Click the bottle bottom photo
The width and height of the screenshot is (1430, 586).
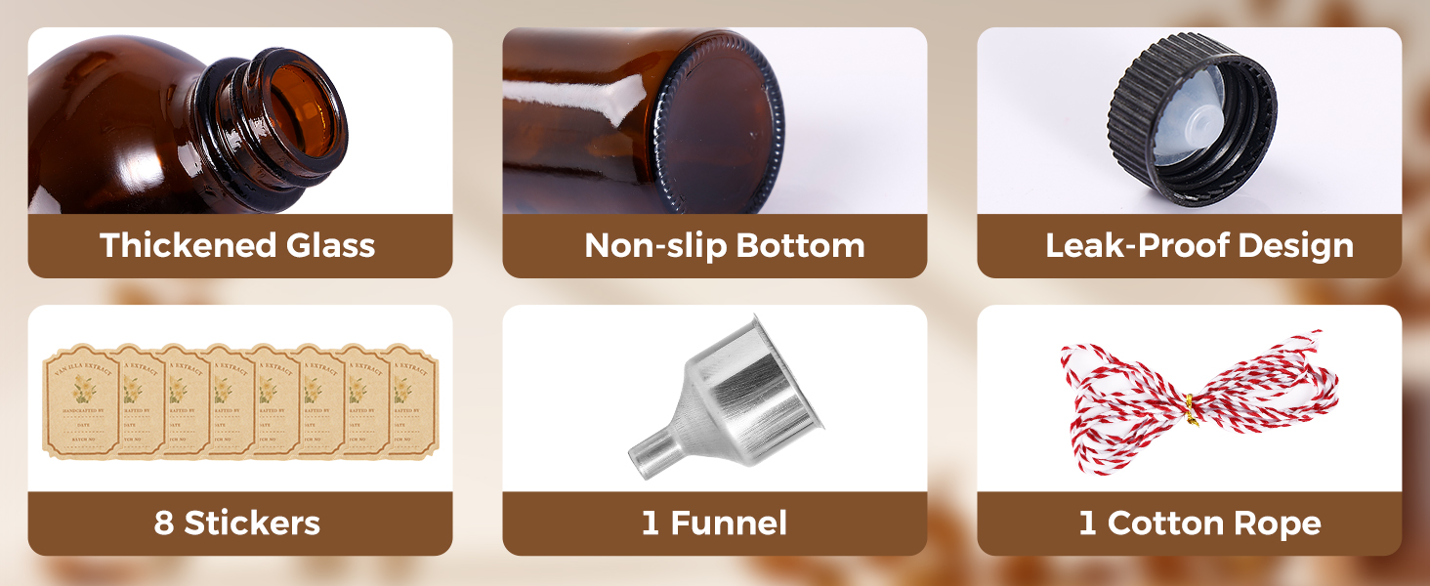(x=714, y=120)
